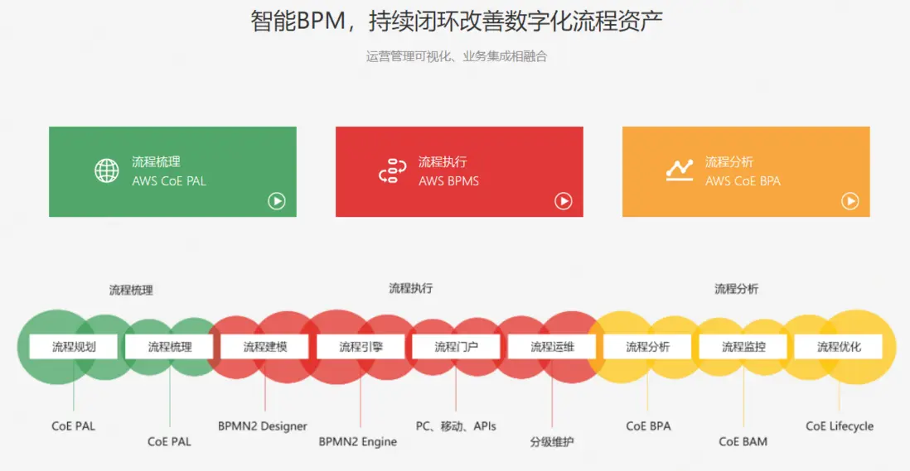Click the PC、移动、APIs label
The width and height of the screenshot is (910, 471).
[x=456, y=425]
